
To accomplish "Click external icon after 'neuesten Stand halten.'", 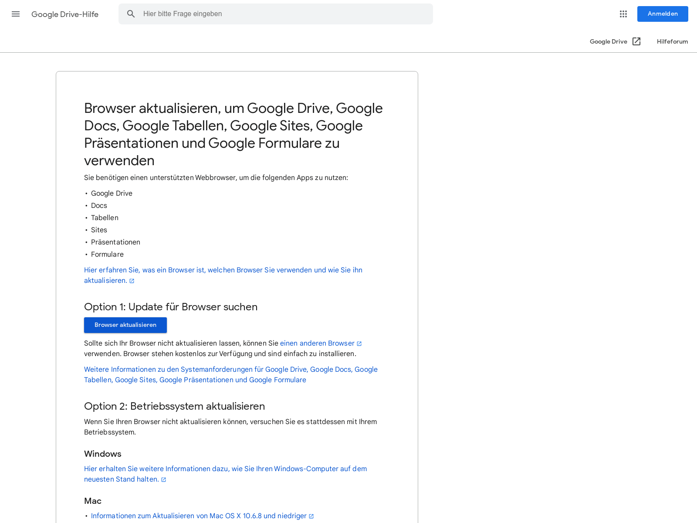I will click(x=164, y=480).
